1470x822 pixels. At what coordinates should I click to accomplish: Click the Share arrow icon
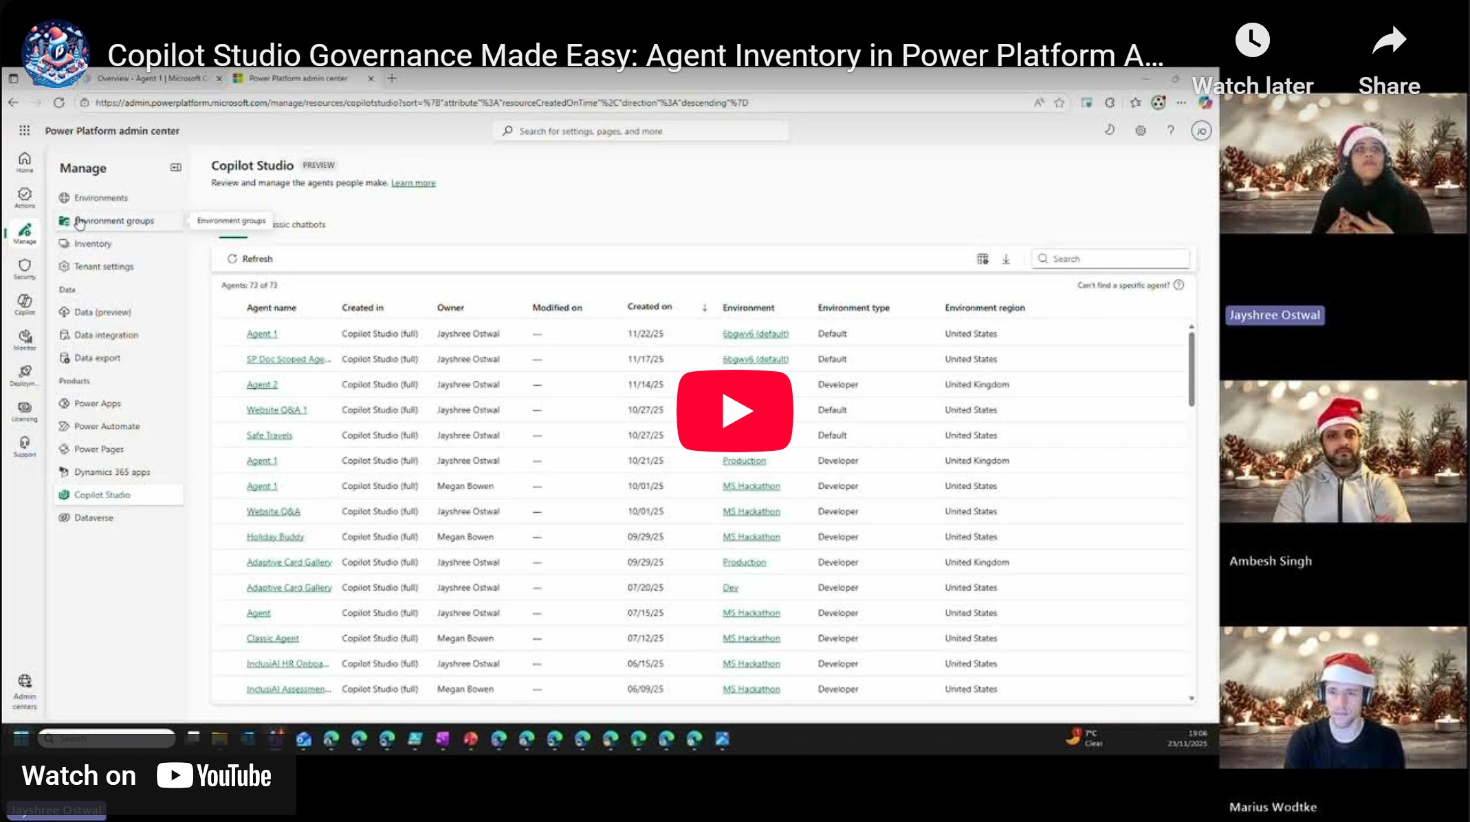[x=1389, y=41]
